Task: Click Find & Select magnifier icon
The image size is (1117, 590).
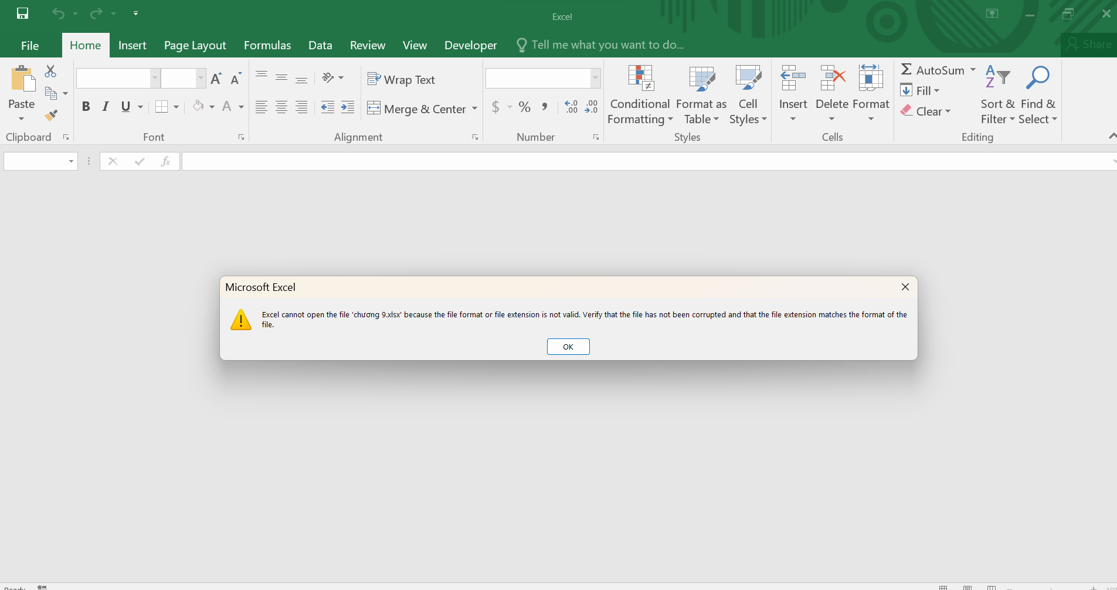Action: 1037,77
